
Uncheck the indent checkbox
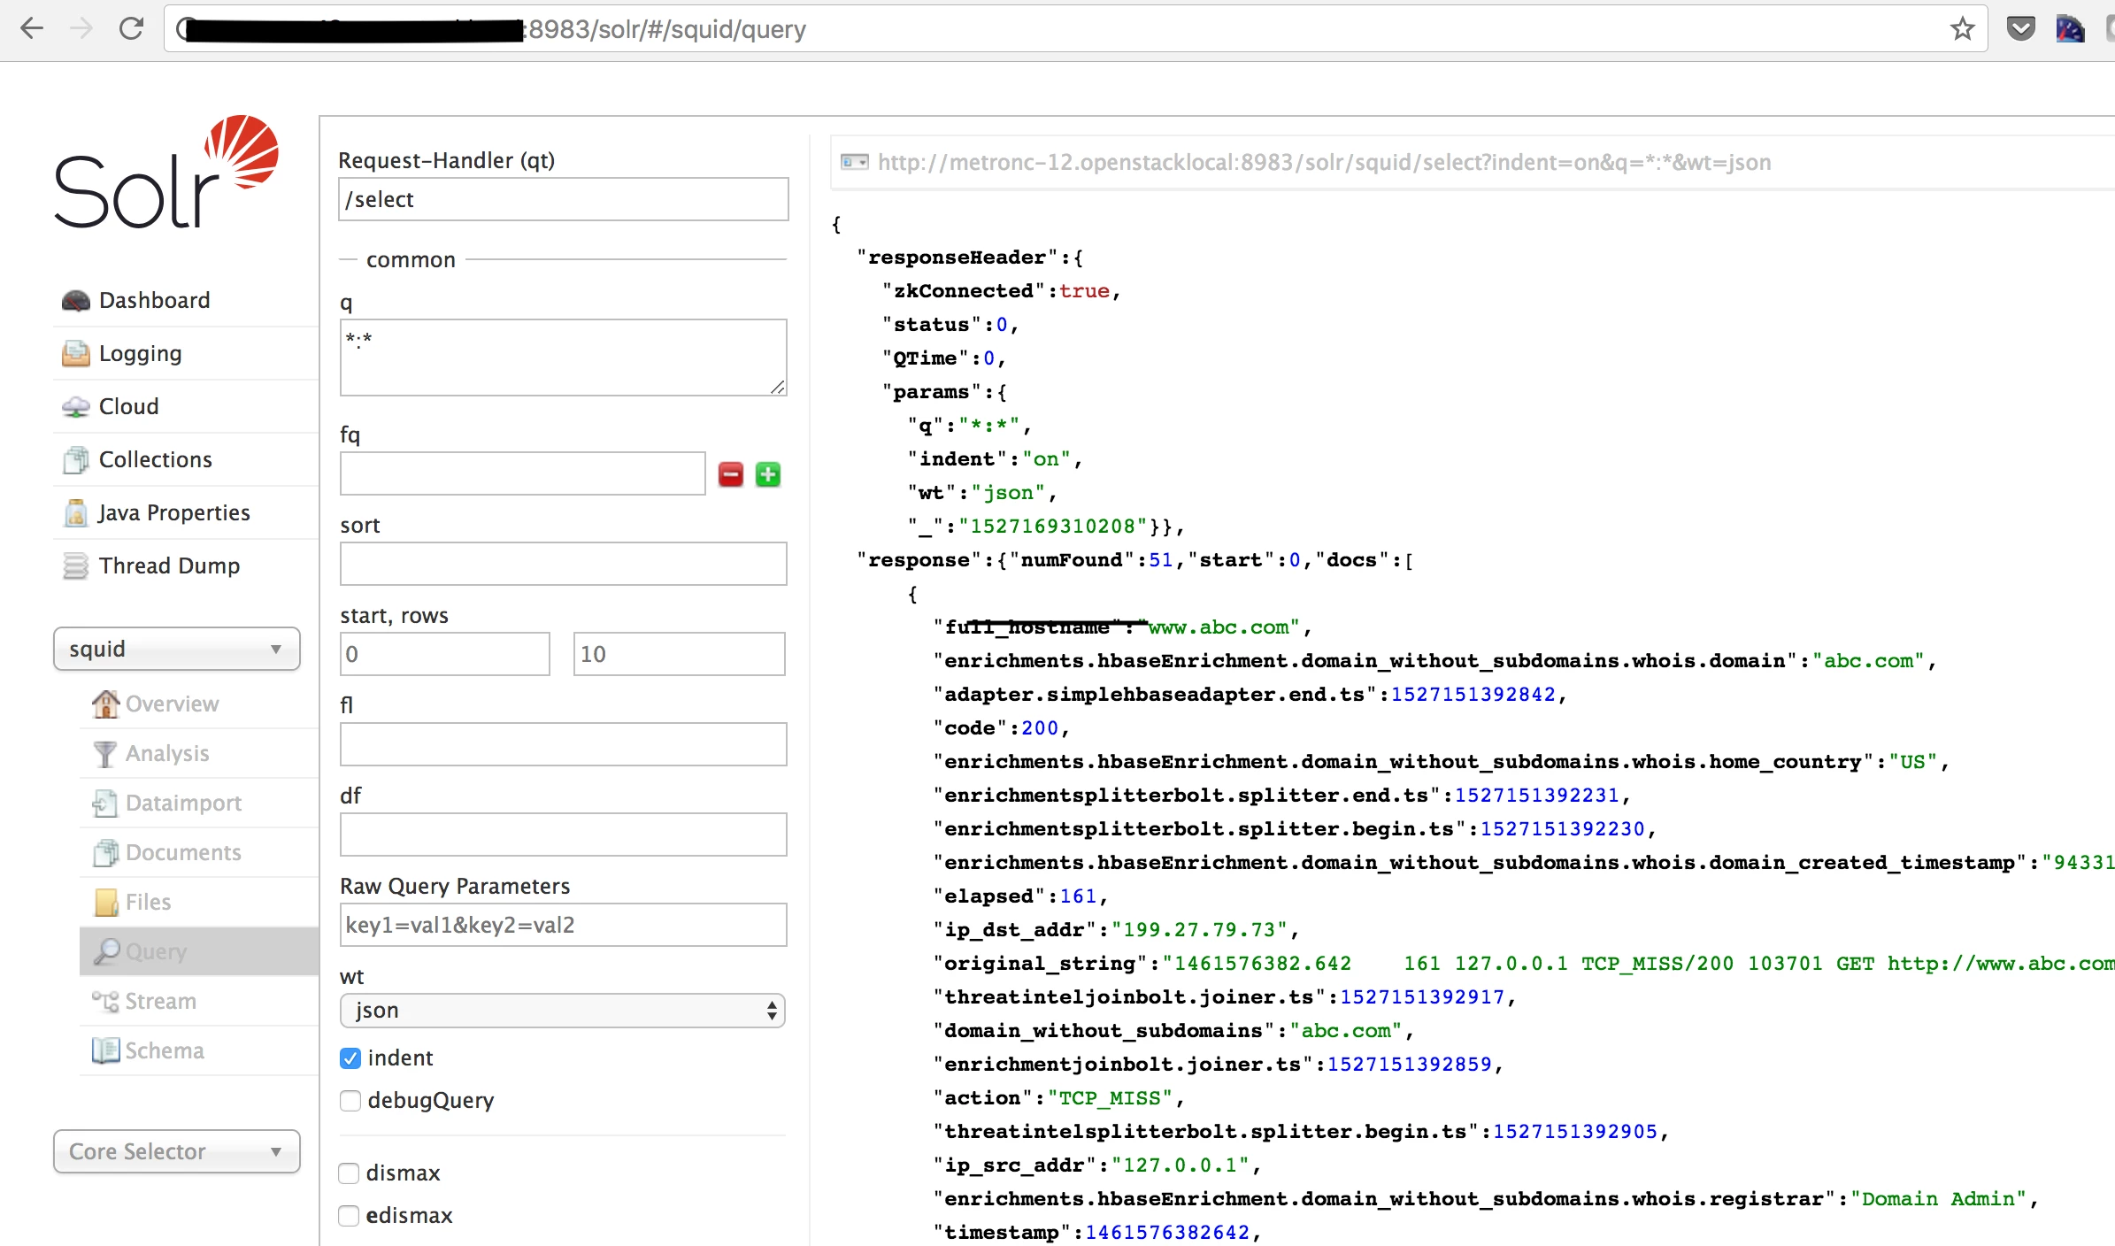[350, 1058]
